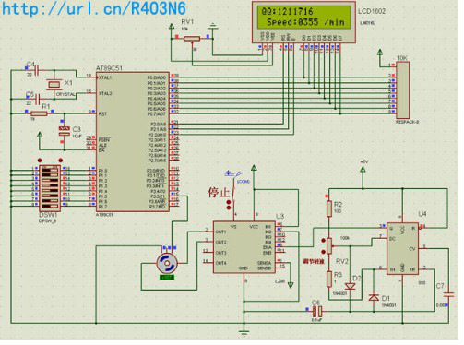
Task: Adjust the RV1 potentiometer wiper
Action: point(192,39)
